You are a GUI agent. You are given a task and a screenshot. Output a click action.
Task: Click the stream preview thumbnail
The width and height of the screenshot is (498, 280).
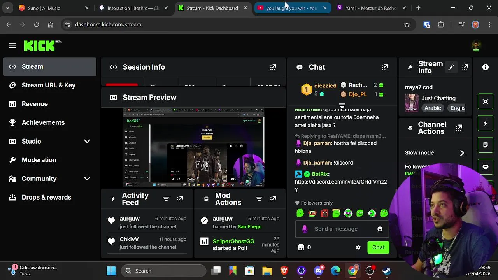pyautogui.click(x=193, y=147)
